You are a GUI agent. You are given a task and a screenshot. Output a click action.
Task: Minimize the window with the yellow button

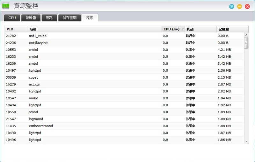pos(239,6)
